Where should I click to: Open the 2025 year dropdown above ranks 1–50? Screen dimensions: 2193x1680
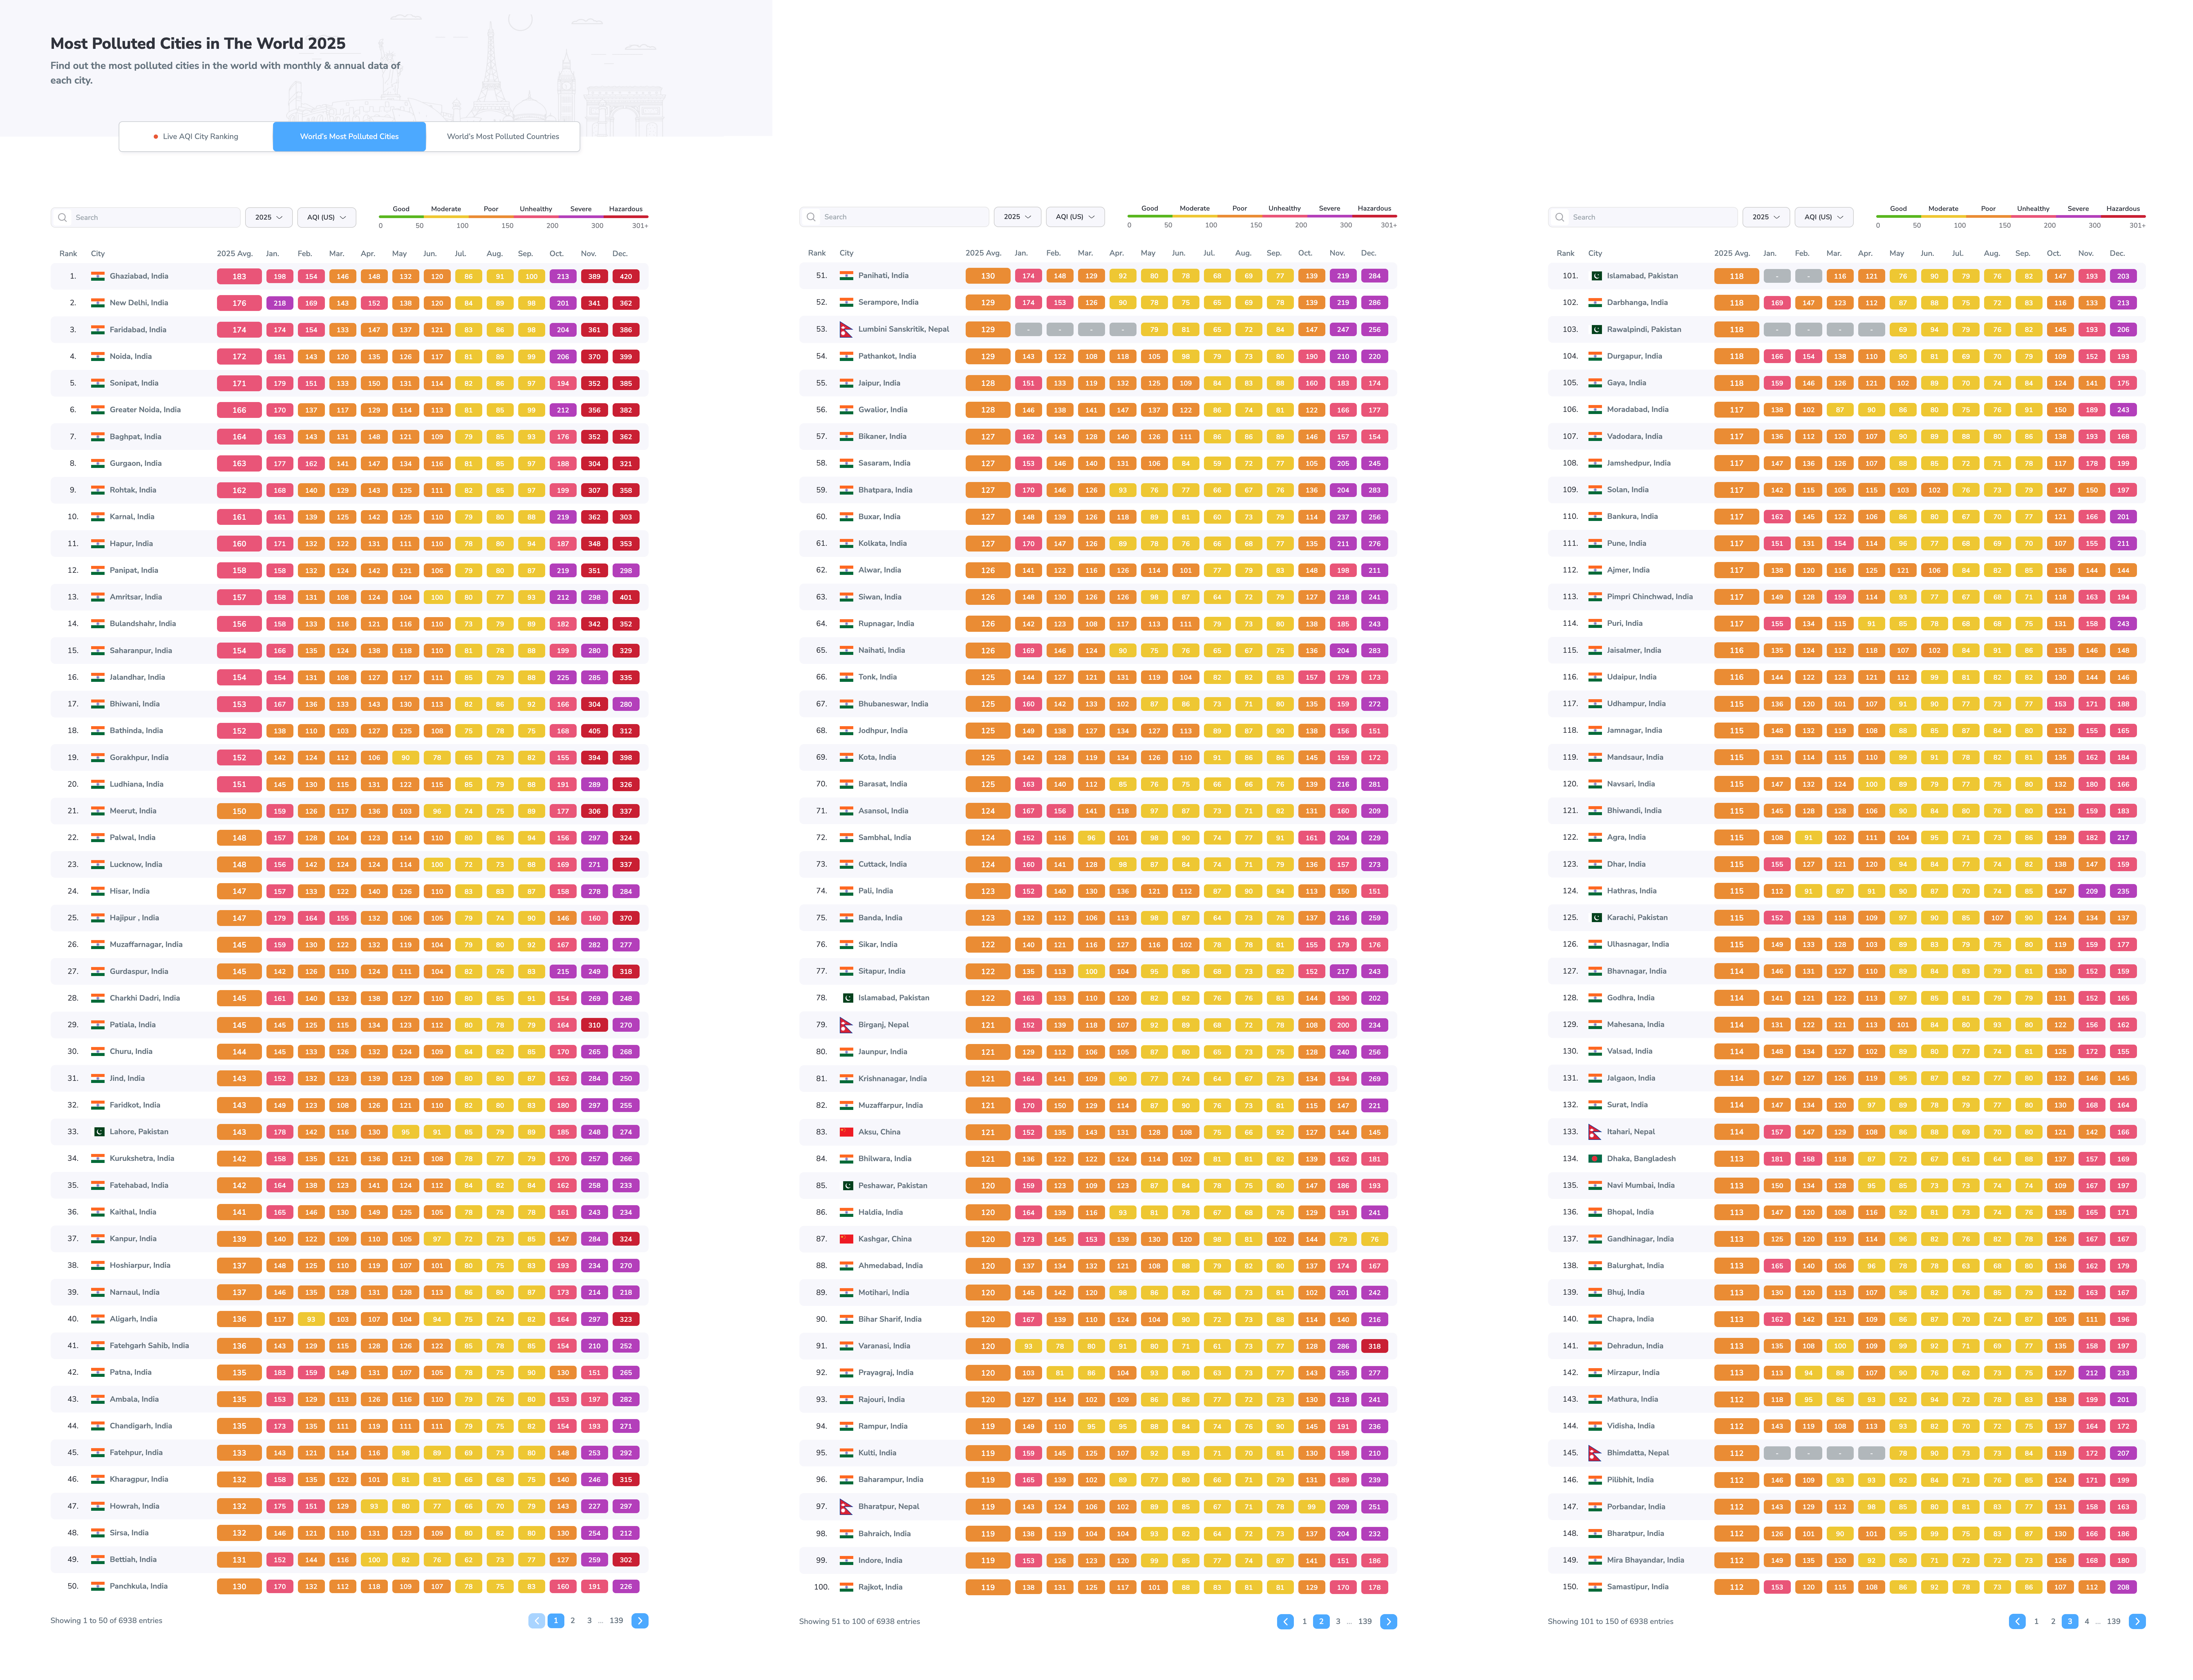269,217
